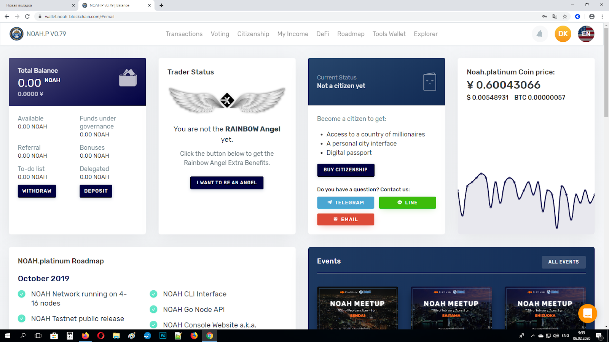The image size is (609, 342).
Task: Click the ALL EVENTS button
Action: coord(564,262)
